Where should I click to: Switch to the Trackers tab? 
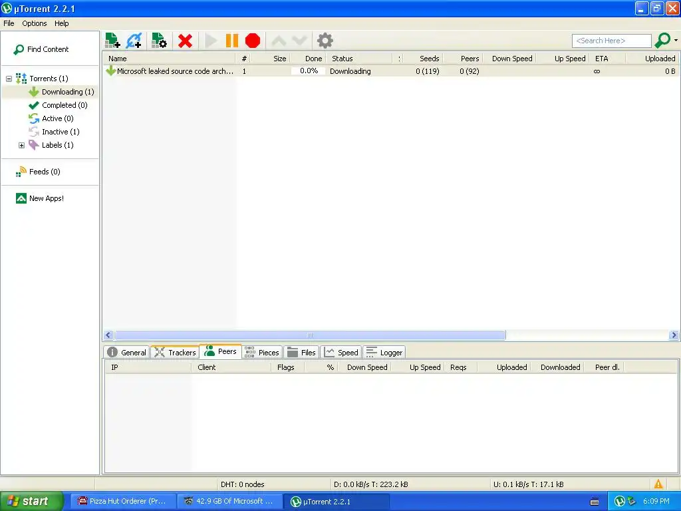[175, 353]
